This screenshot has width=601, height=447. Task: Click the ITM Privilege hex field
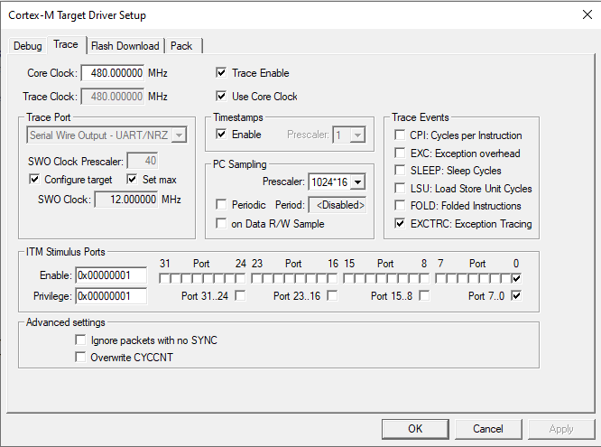click(111, 296)
